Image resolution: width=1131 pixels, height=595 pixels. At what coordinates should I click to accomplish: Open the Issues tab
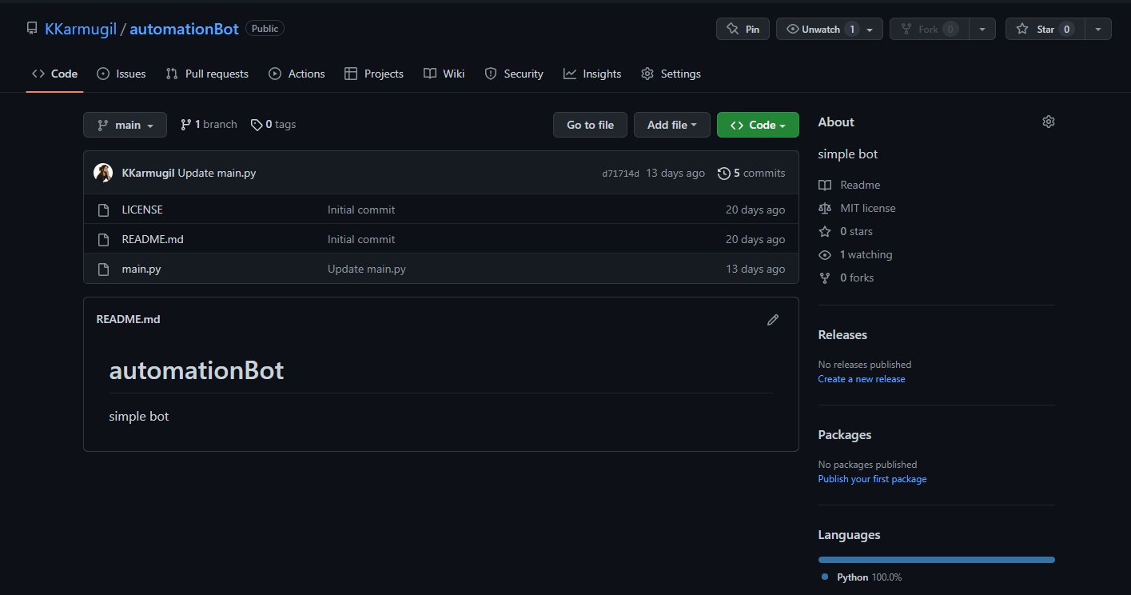click(x=121, y=74)
